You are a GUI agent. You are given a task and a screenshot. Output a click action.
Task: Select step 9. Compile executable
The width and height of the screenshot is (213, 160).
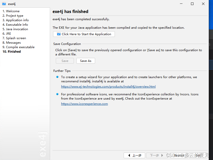pyautogui.click(x=19, y=47)
